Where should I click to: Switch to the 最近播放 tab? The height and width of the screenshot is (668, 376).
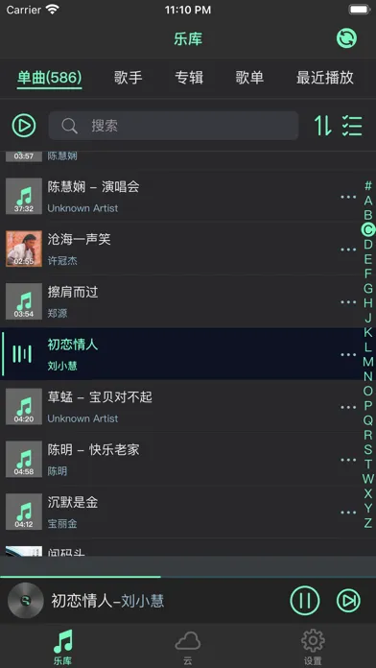[x=325, y=78]
